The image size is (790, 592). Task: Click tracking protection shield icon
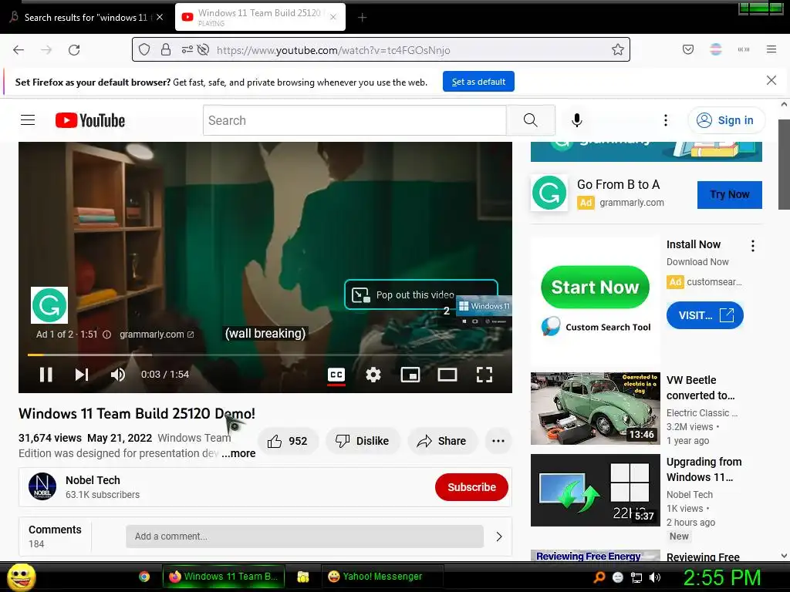pos(144,50)
